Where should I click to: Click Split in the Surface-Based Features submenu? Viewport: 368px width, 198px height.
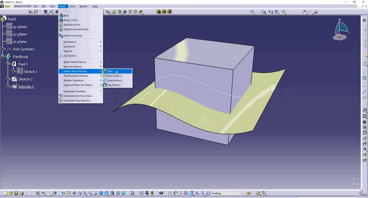(110, 71)
